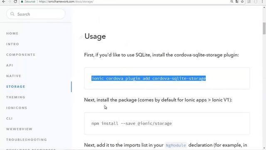Bookmark this page with the star icon

click(x=242, y=2)
